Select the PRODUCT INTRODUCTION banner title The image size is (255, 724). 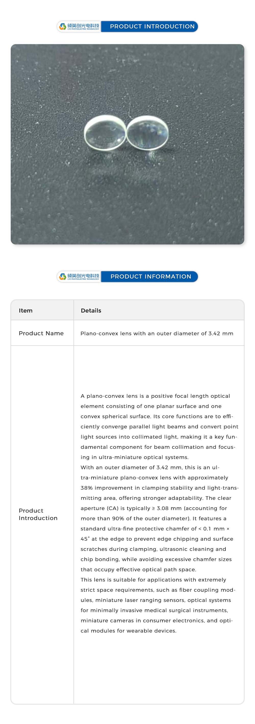click(152, 27)
